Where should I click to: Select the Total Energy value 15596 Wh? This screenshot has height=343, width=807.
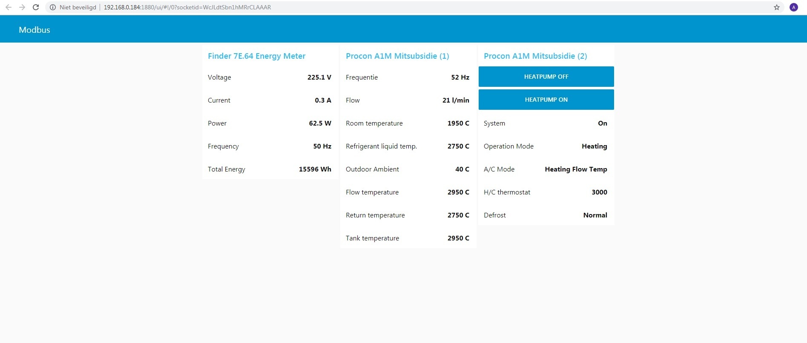[315, 169]
